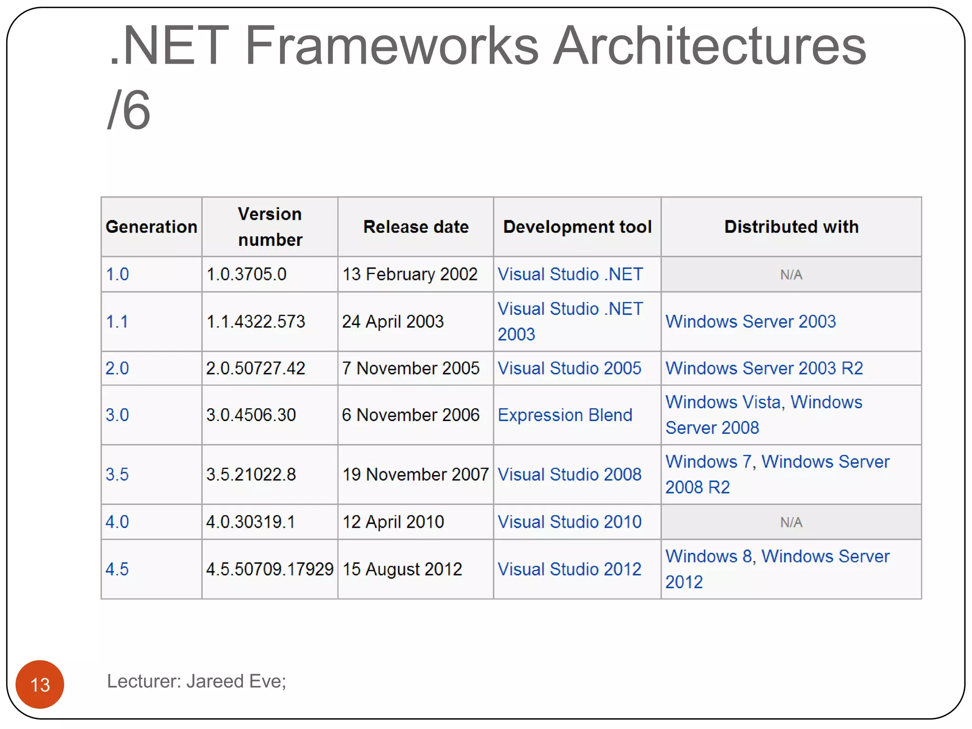Screen dimensions: 972x729
Task: Select the 'Release date' column header
Action: point(416,227)
